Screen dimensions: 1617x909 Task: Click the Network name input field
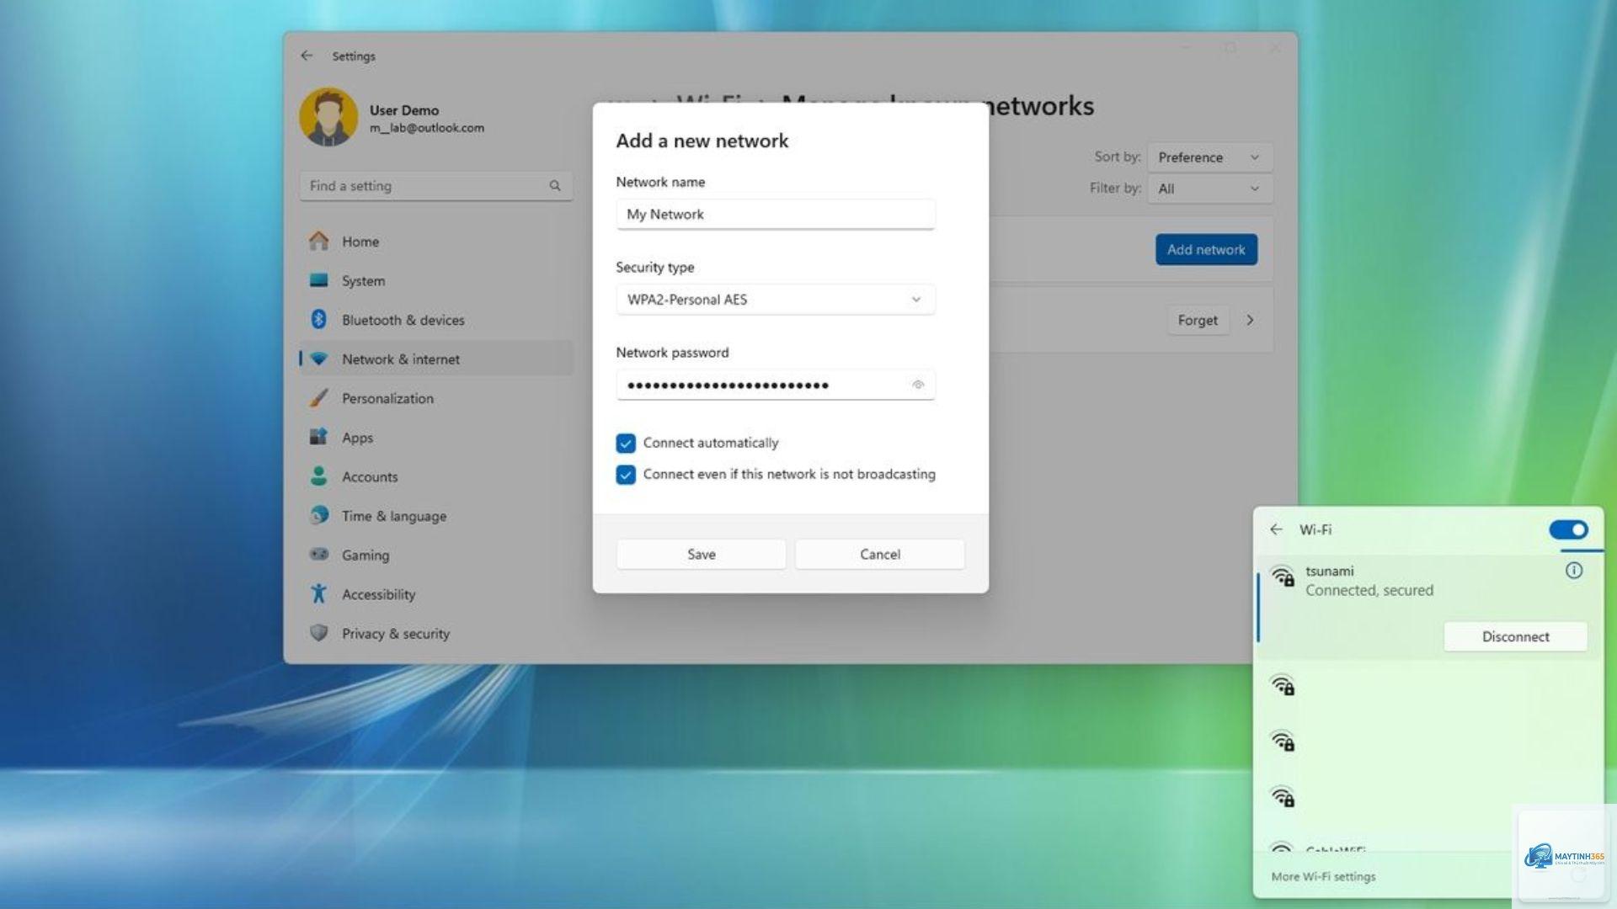[x=775, y=214]
